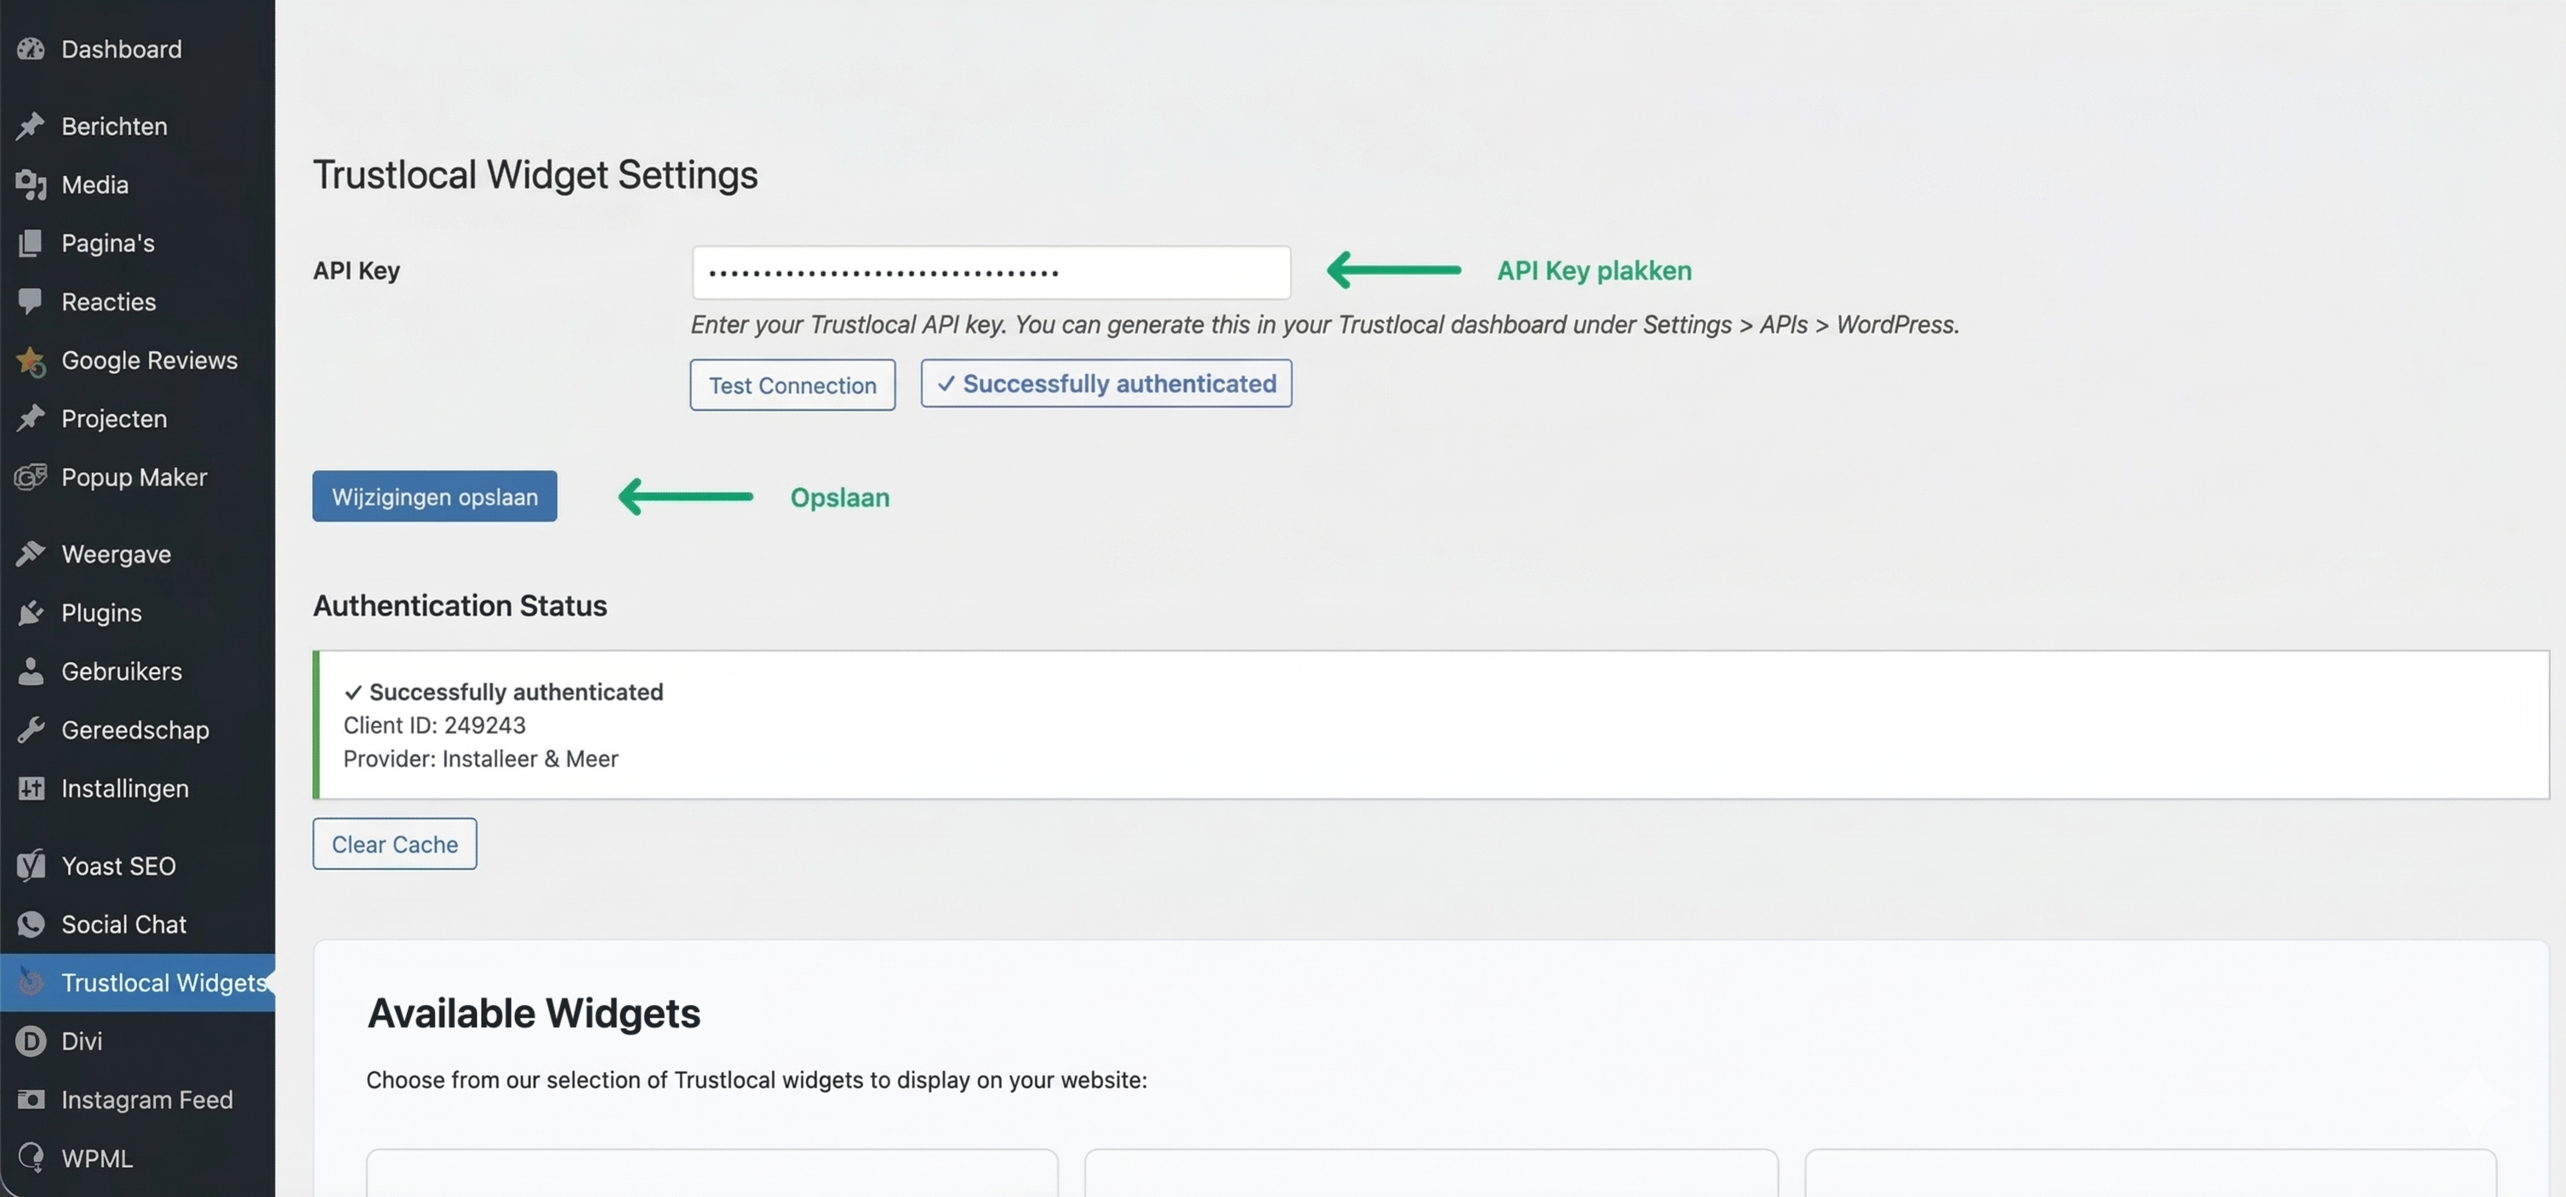Click the Dashboard gauge icon
Image resolution: width=2566 pixels, height=1197 pixels.
point(31,49)
